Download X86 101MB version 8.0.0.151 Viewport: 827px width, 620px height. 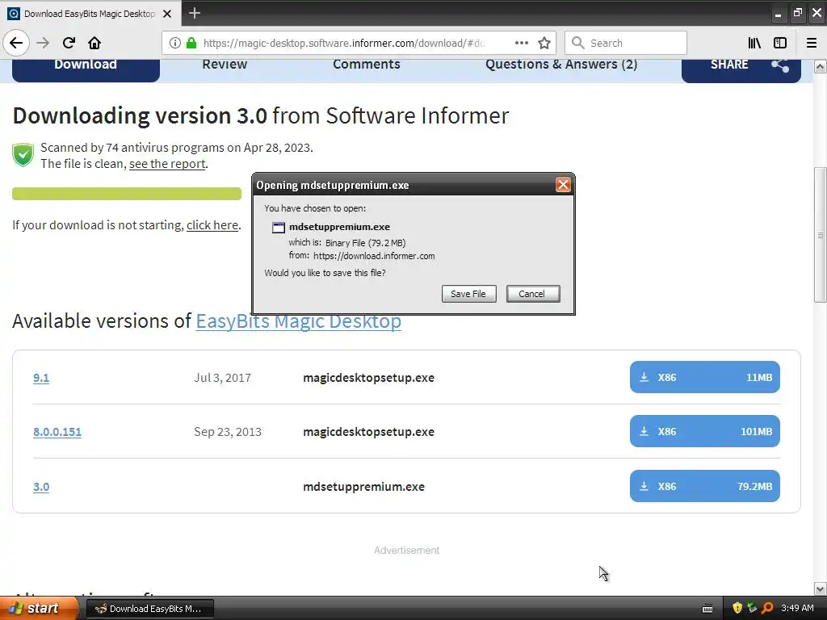pyautogui.click(x=704, y=431)
